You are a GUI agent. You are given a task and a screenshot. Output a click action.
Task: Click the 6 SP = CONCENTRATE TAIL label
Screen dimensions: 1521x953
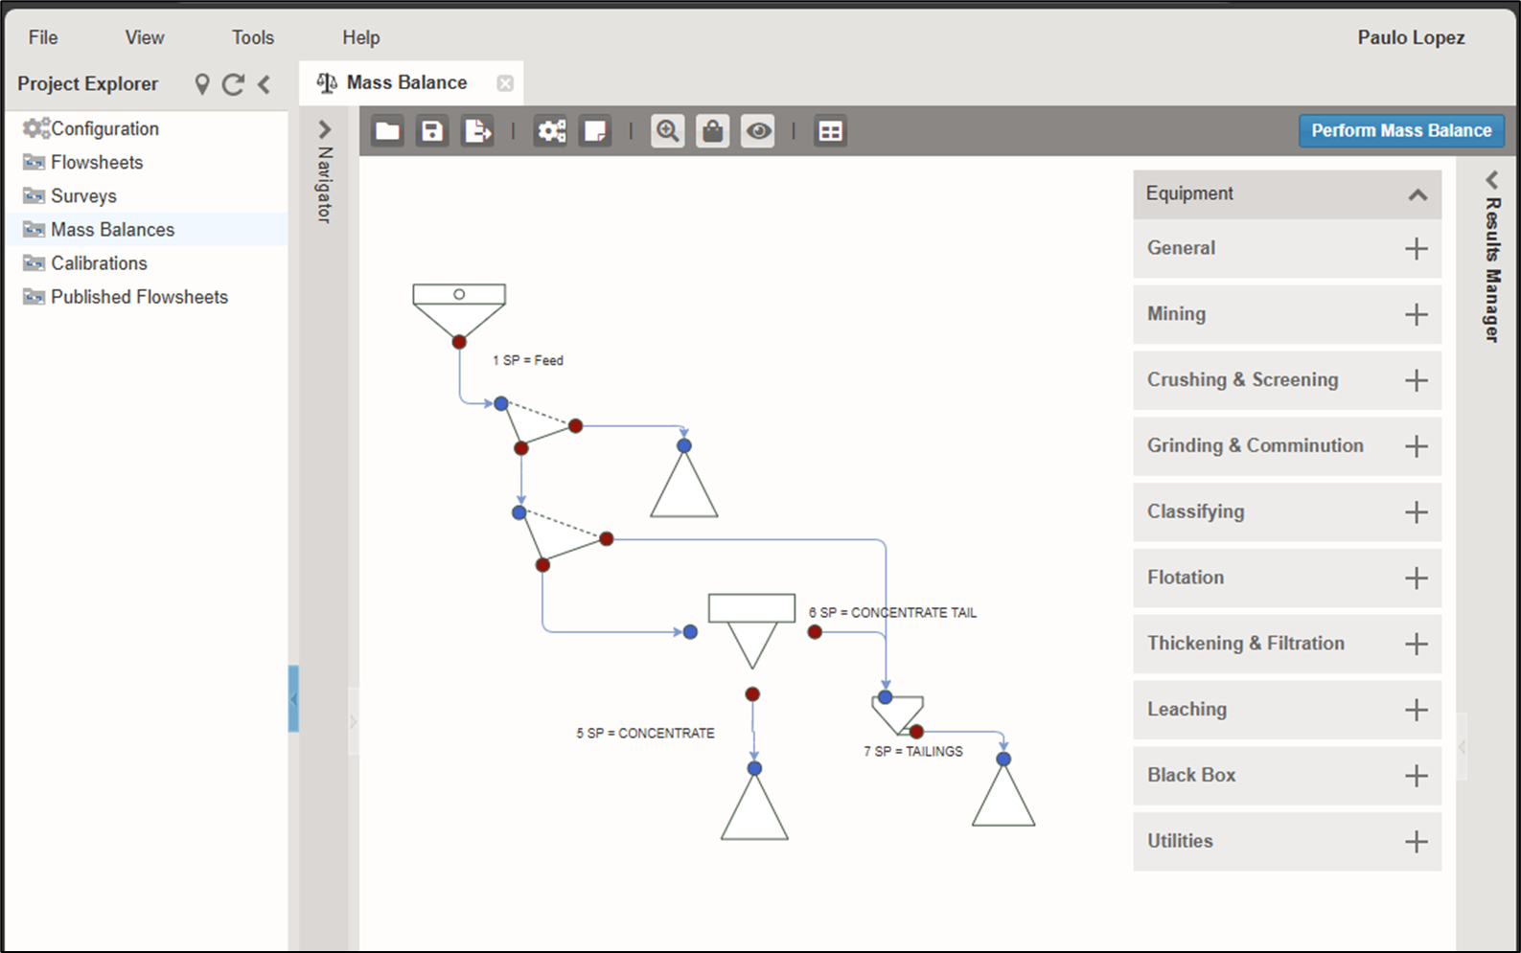click(892, 612)
